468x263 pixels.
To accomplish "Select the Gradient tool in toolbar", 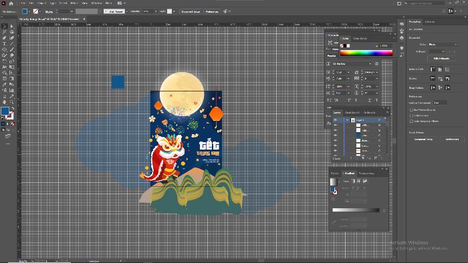I will coord(12,78).
